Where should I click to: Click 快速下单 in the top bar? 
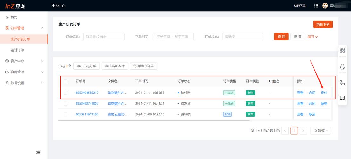point(300,6)
